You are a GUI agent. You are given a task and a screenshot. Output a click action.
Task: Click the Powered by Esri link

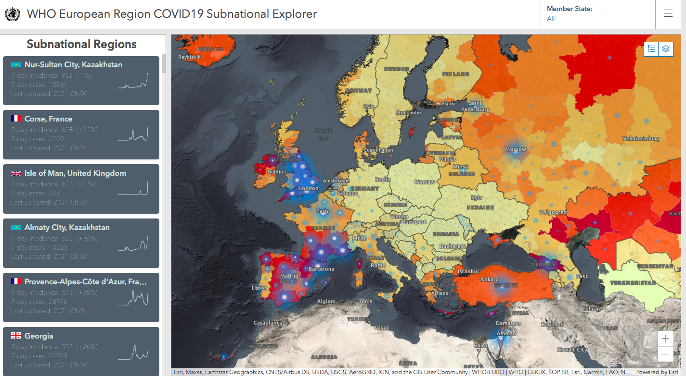pyautogui.click(x=657, y=372)
